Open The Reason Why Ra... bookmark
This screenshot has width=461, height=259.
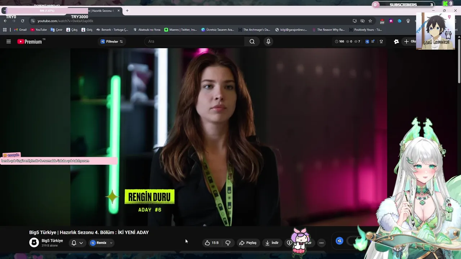click(x=328, y=30)
